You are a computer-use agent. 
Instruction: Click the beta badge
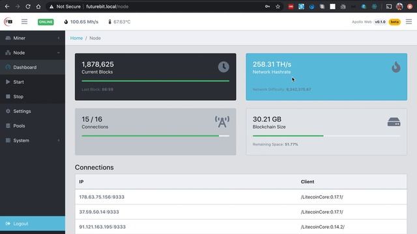click(x=395, y=21)
